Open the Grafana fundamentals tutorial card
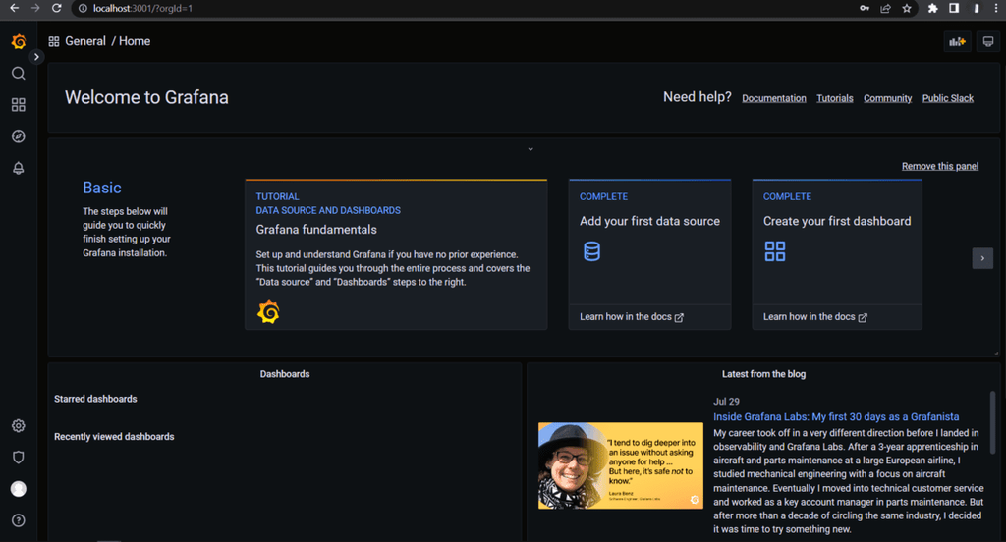1006x542 pixels. coord(396,254)
